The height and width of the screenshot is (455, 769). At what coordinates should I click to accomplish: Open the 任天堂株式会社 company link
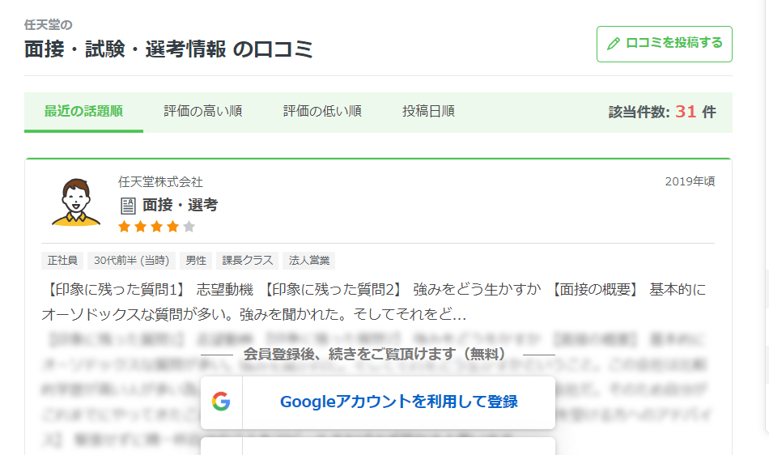coord(160,182)
